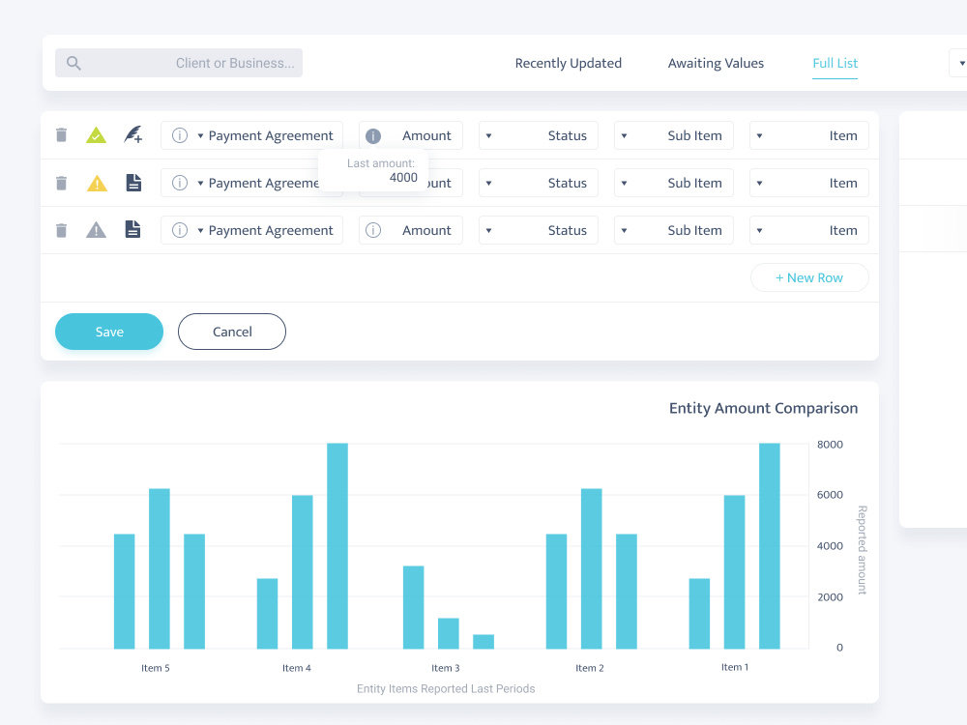Open Item dropdown in first row
Viewport: 967px width, 725px height.
coord(809,135)
